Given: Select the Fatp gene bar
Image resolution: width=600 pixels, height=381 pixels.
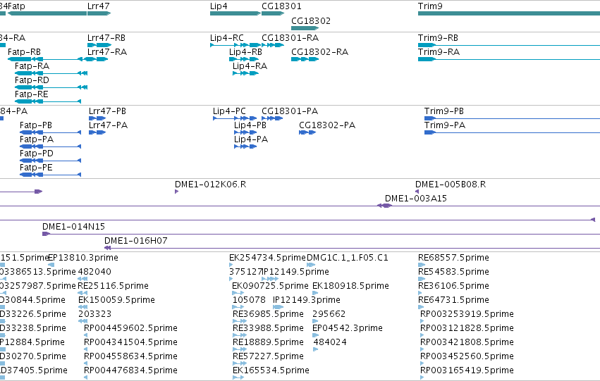Looking at the screenshot, I should [x=47, y=13].
